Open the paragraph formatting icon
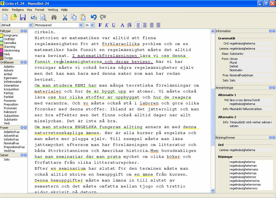276x198 pixels. pos(130,25)
